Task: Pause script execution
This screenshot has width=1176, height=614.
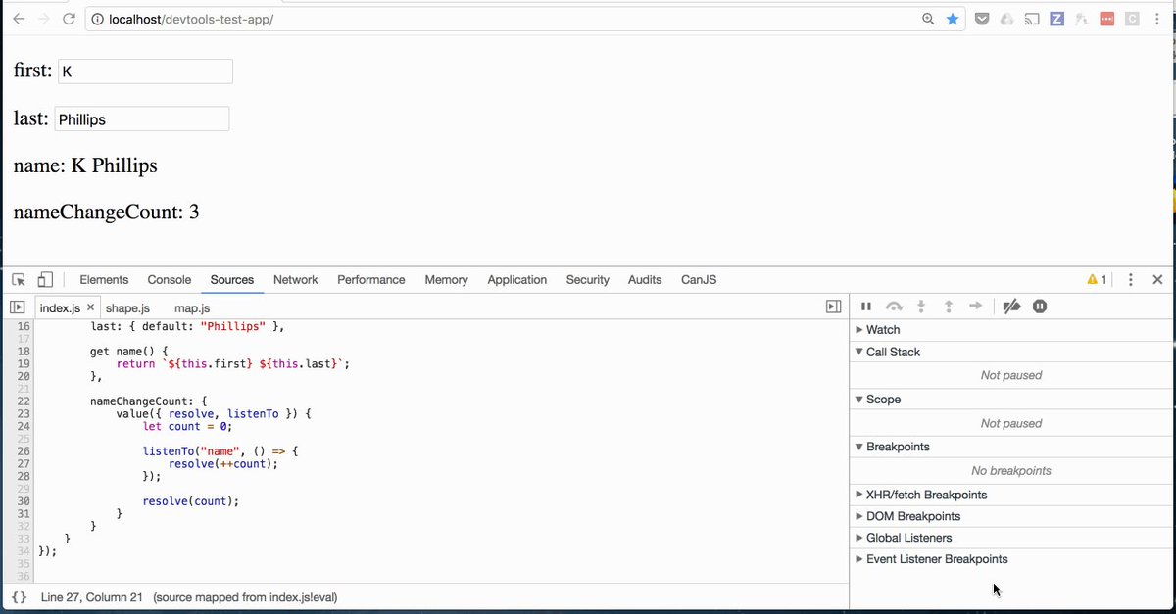Action: point(866,307)
